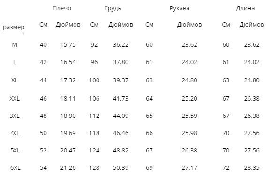
Task: Click the Рукава column header
Action: tap(180, 8)
